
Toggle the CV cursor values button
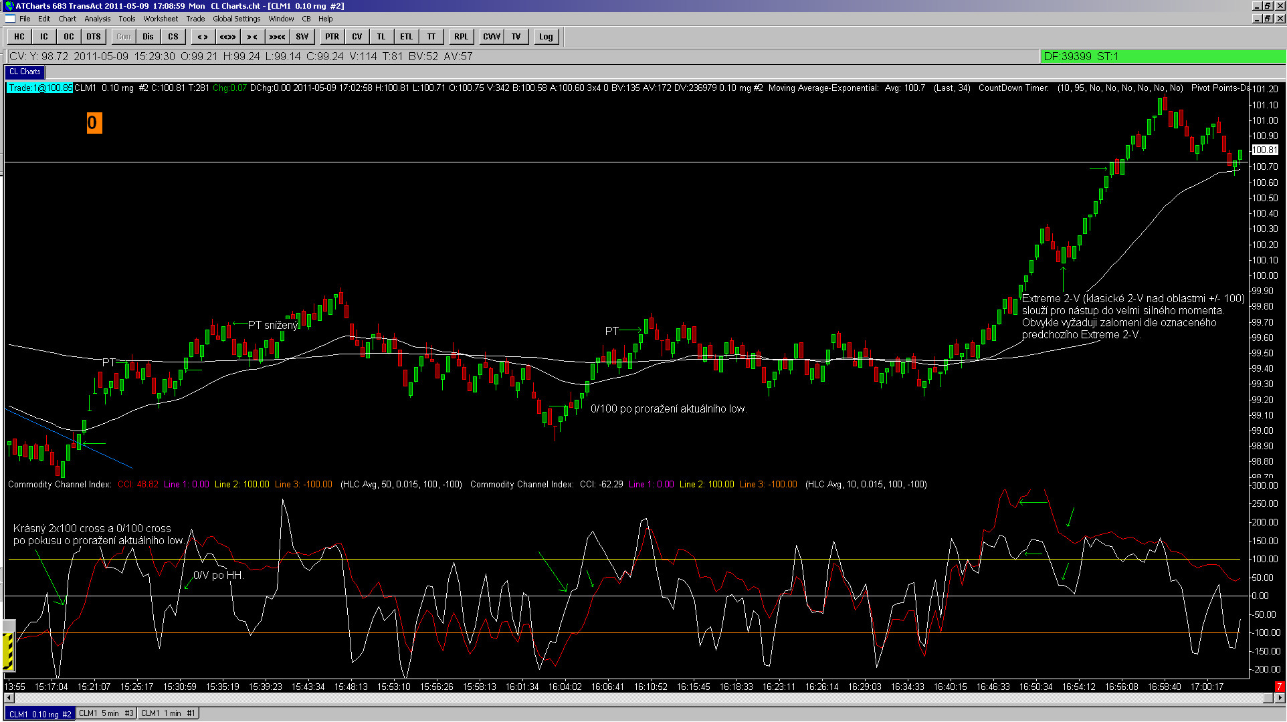[x=357, y=37]
